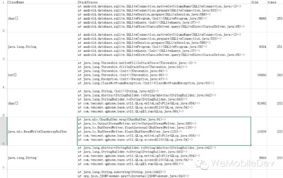Screen dimensions: 283x178
Task: Click the size cell showing 39656
Action: [259, 75]
